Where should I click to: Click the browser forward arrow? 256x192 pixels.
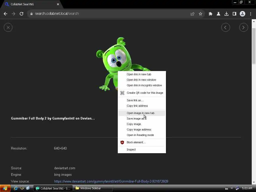[13, 14]
